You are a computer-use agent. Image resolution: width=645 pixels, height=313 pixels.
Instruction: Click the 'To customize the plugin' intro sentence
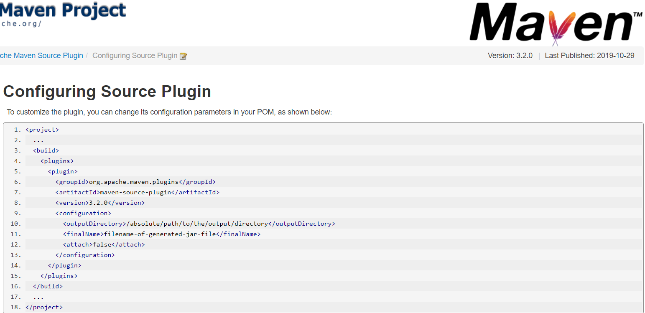(169, 112)
